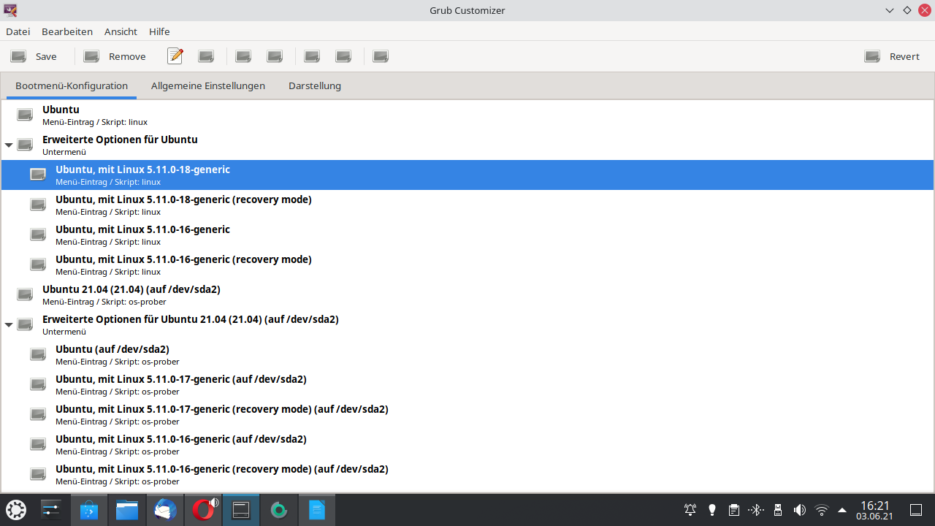Click the show desktop button in panel
Viewport: 935px width, 526px height.
[x=916, y=510]
